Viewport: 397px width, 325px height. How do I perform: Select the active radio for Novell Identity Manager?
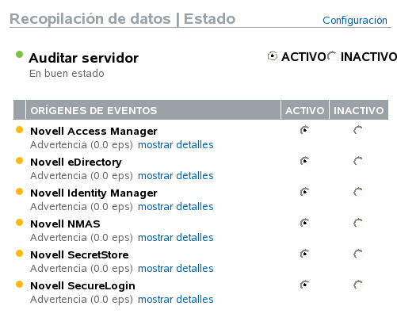(305, 192)
